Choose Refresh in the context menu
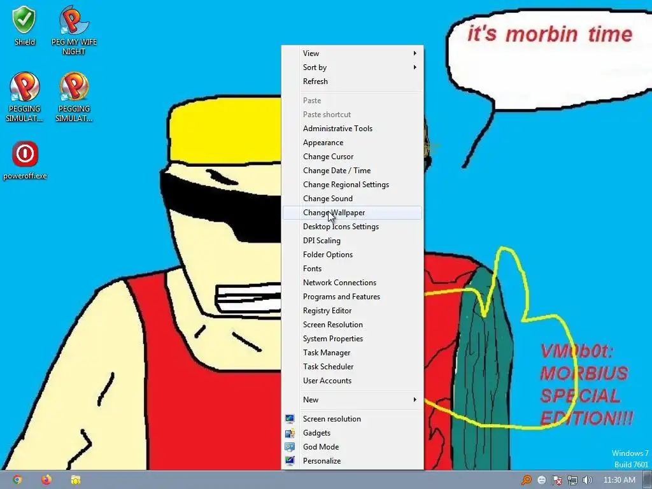 (x=353, y=81)
